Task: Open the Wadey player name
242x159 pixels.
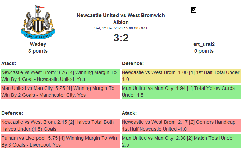Action: [x=38, y=44]
